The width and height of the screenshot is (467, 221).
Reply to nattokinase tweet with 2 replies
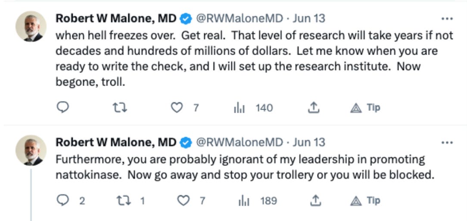71,201
